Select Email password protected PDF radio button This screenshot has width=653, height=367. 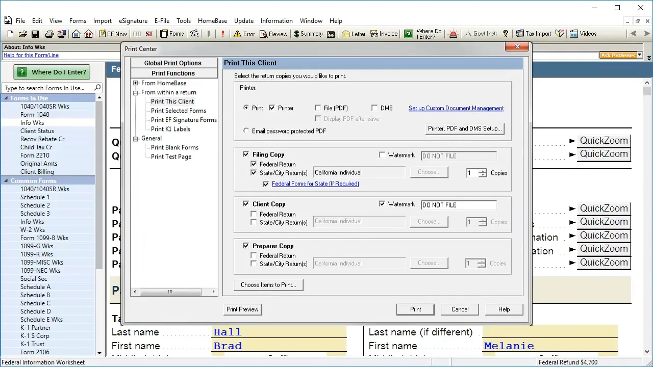coord(246,131)
